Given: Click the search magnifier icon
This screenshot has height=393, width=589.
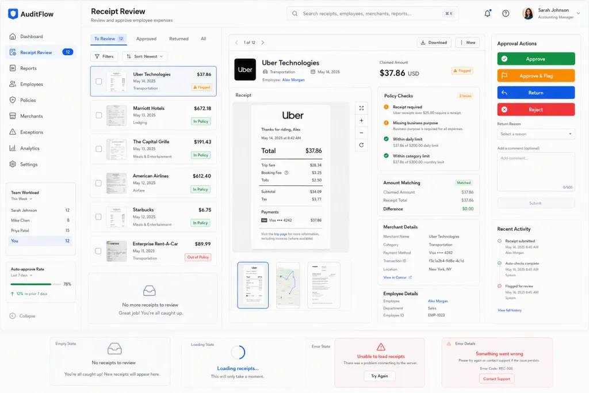Looking at the screenshot, I should tap(295, 14).
